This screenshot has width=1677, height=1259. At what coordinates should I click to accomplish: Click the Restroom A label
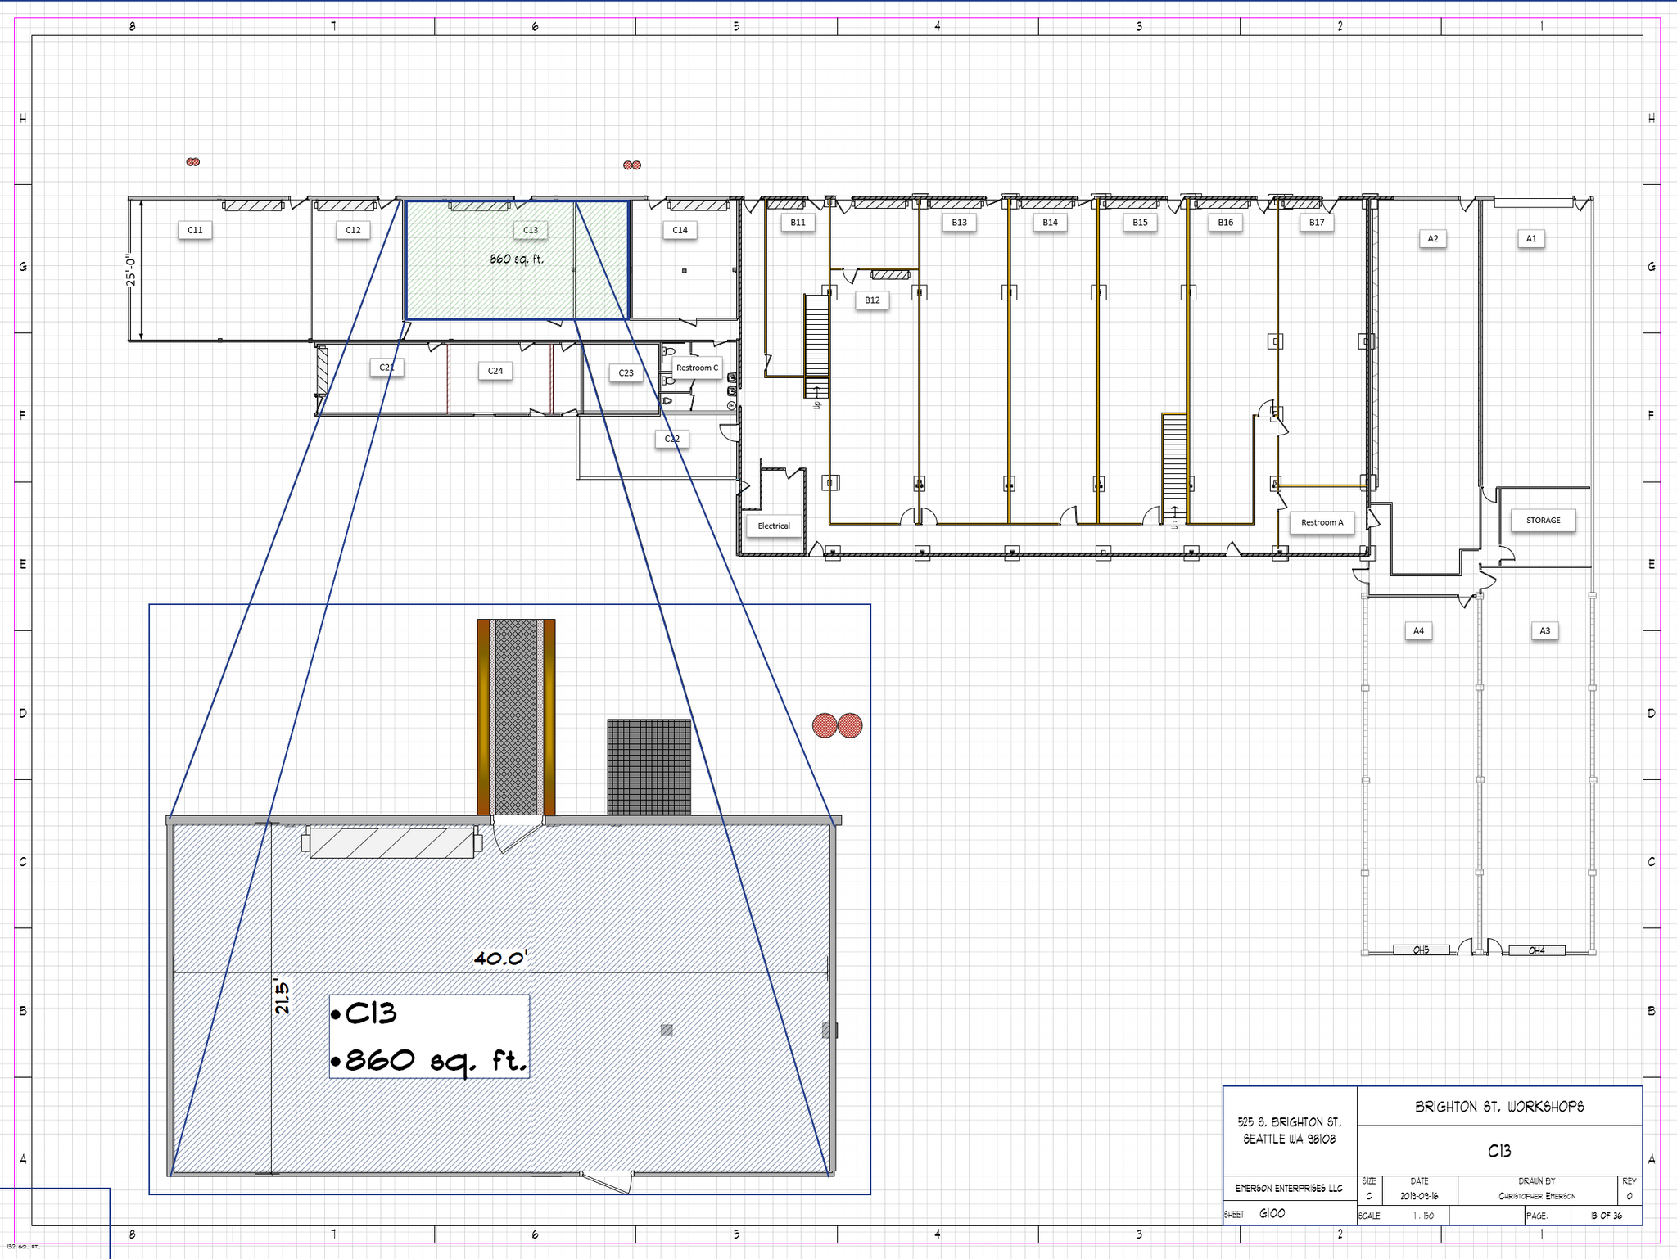coord(1322,522)
